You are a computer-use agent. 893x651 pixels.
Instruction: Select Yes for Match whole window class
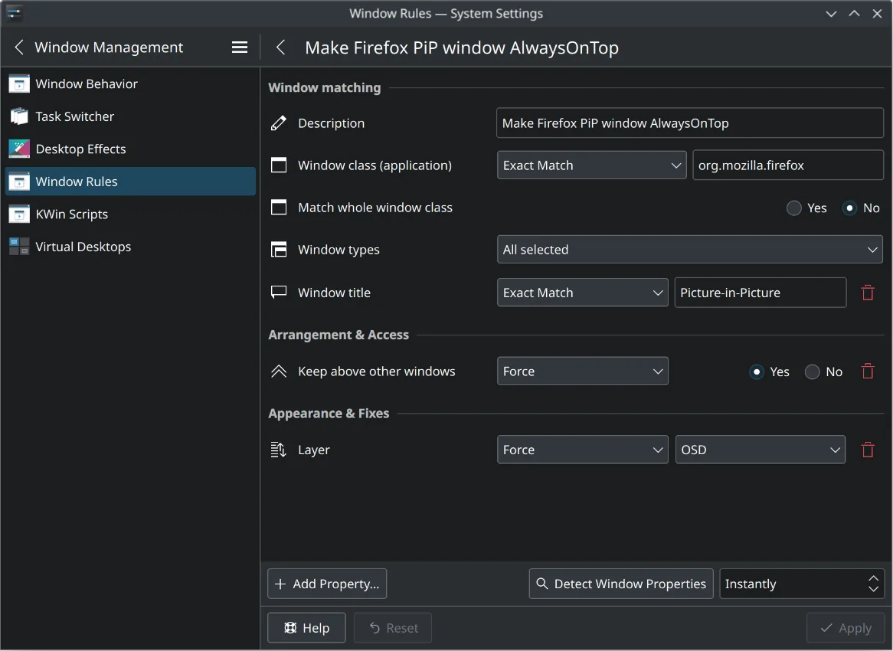coord(794,208)
